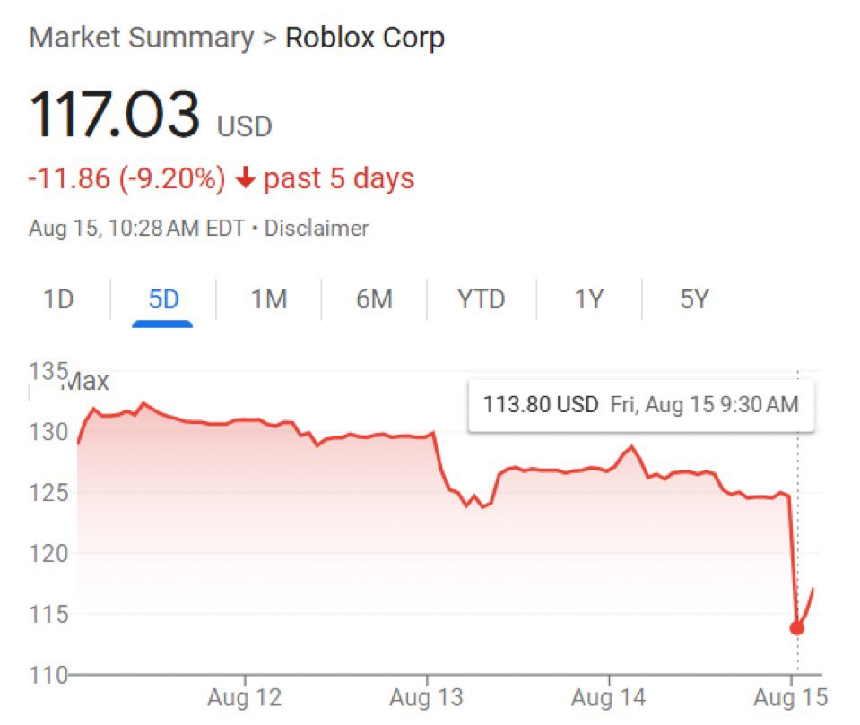This screenshot has width=860, height=725.
Task: Click the Aug 13 date axis label
Action: pos(426,698)
